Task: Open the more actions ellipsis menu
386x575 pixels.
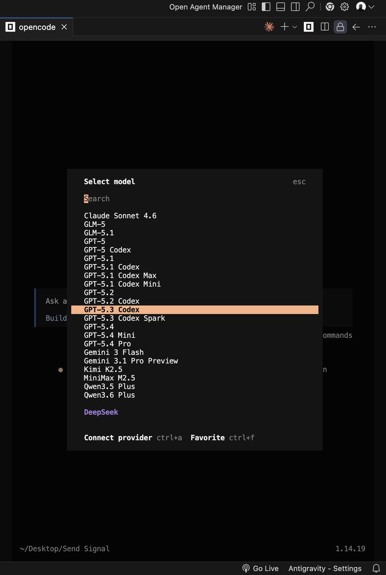Action: (x=372, y=27)
